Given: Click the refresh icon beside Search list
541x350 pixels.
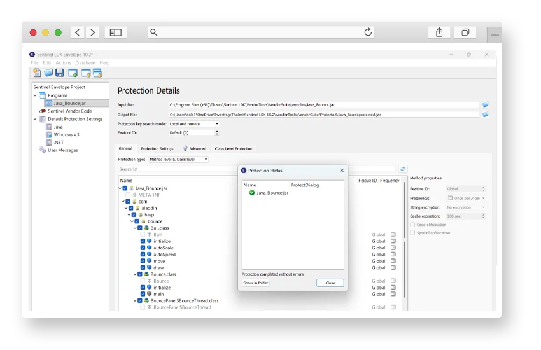Looking at the screenshot, I should pos(403,169).
